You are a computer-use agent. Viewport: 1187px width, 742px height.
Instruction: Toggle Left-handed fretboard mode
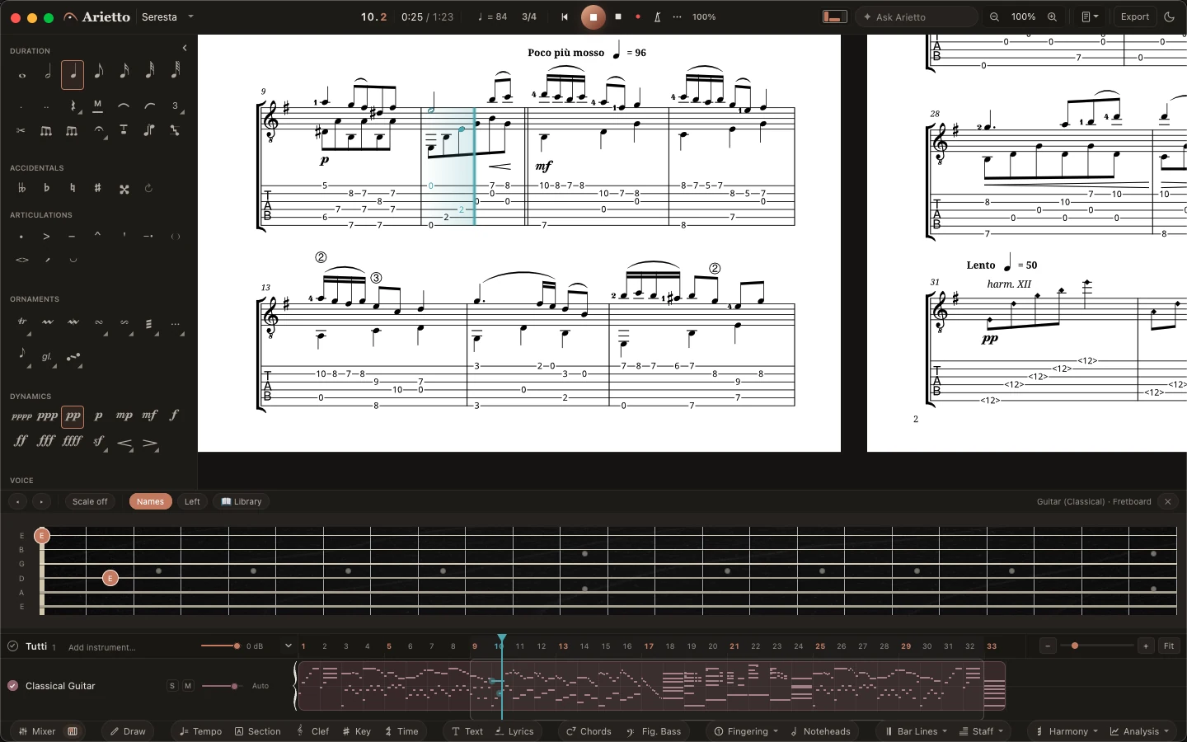coord(192,501)
